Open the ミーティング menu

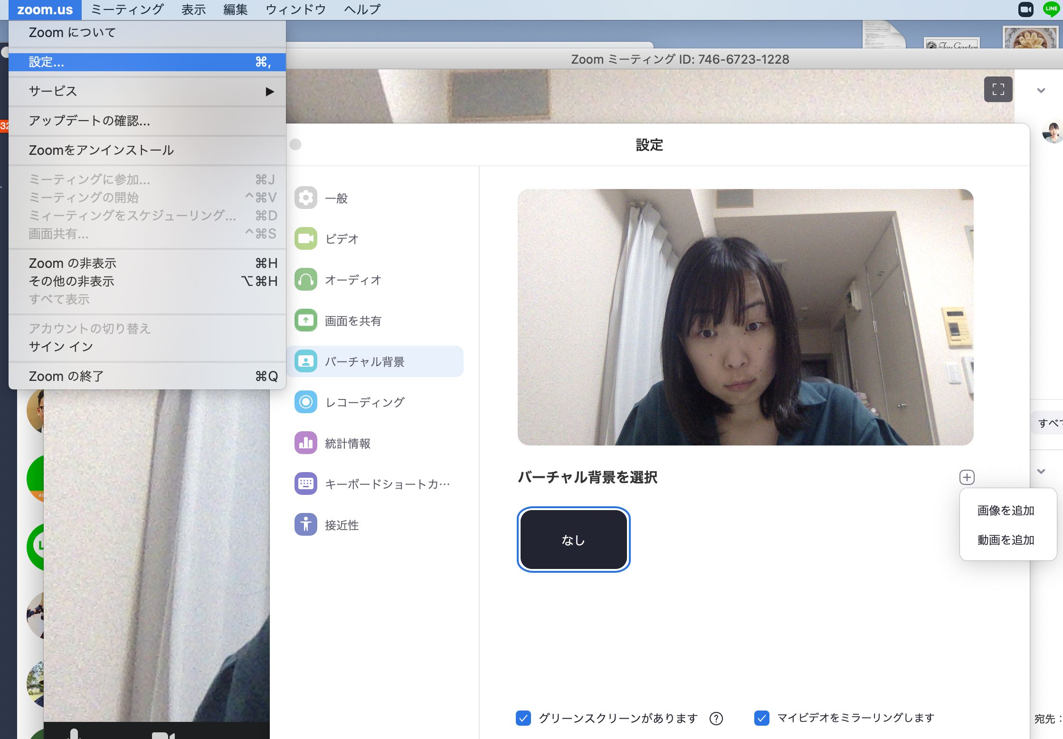127,9
